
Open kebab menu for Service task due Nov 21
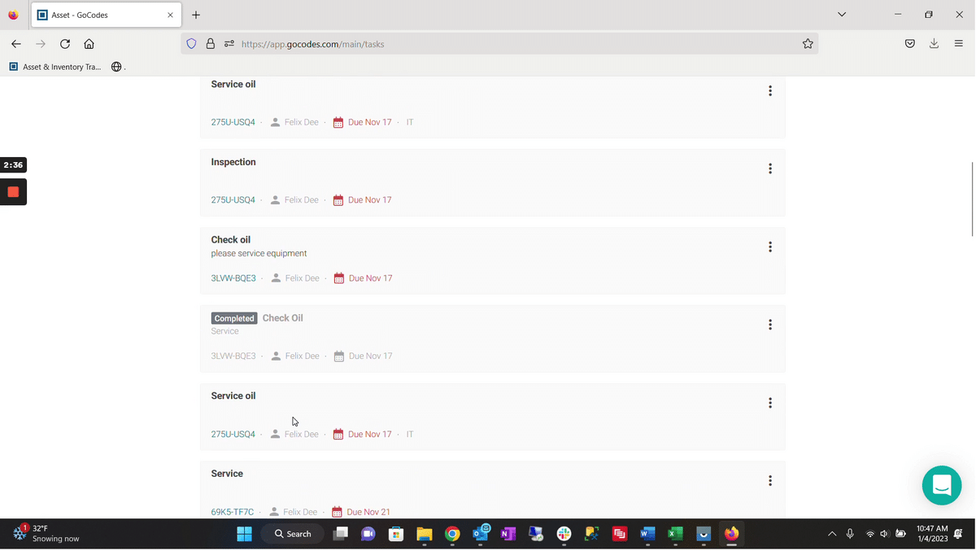coord(769,481)
